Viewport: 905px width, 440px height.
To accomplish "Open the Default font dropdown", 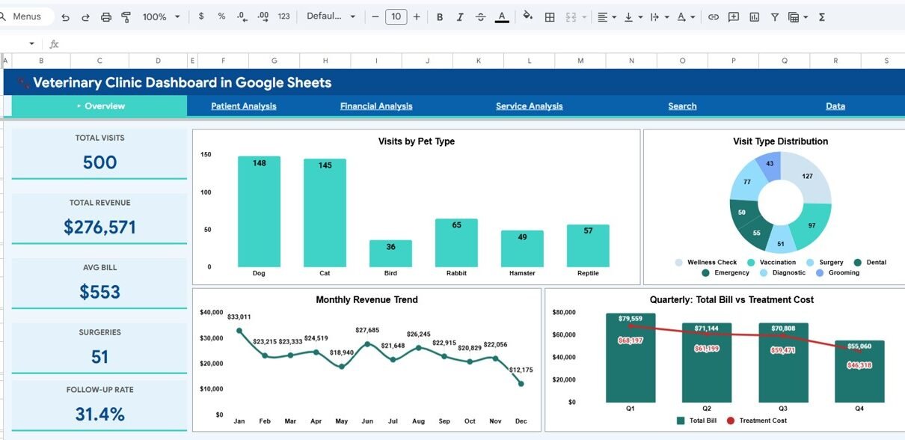I will point(331,16).
